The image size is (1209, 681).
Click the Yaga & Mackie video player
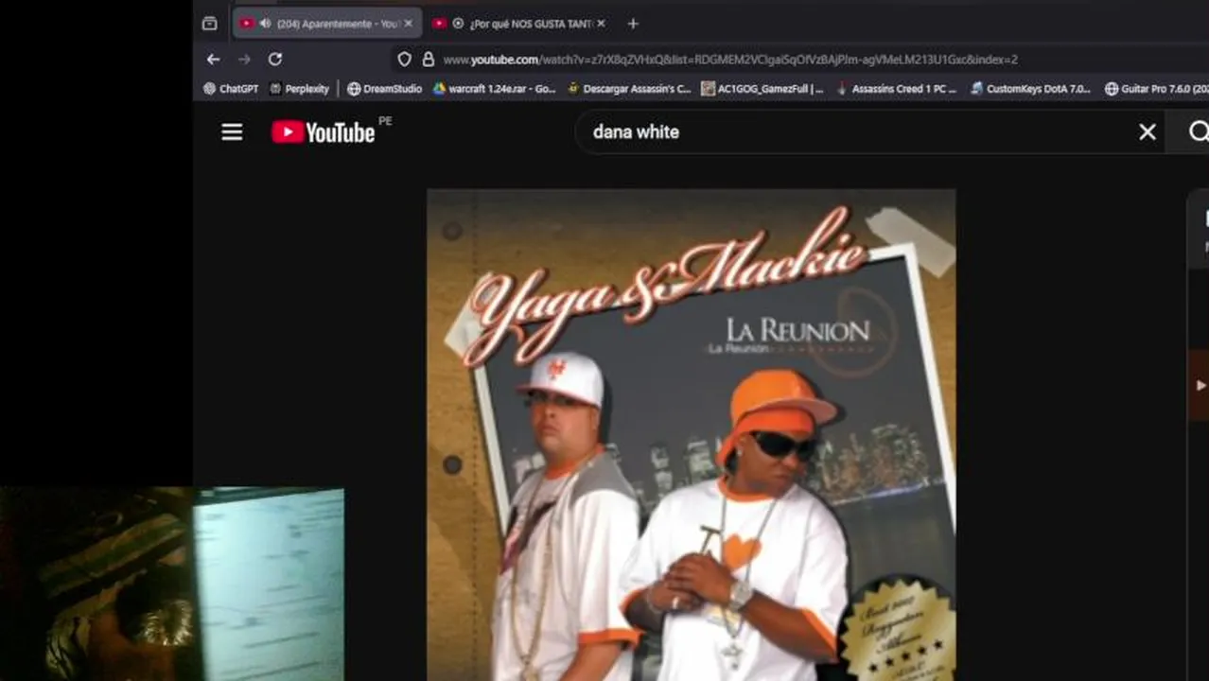pos(691,435)
